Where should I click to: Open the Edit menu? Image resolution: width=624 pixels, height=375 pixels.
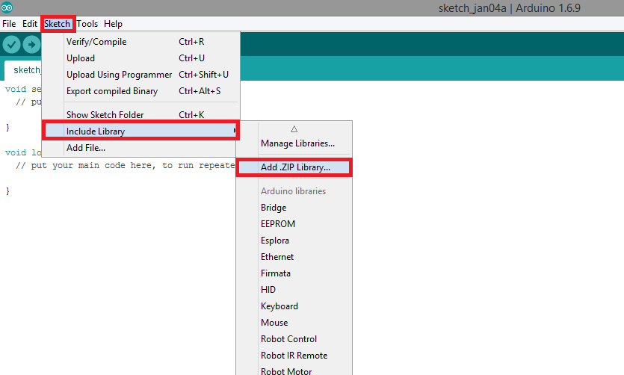pos(30,24)
